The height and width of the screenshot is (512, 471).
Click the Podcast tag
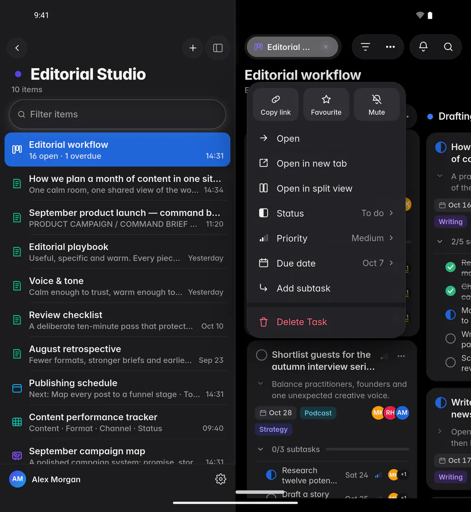318,413
